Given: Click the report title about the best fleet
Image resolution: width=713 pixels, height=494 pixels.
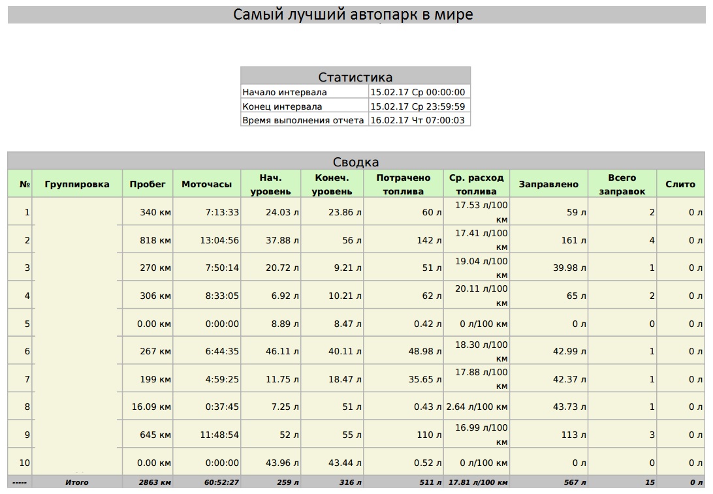Looking at the screenshot, I should (353, 14).
